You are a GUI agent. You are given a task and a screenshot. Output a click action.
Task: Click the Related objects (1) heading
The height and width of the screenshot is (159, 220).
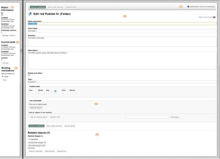click(39, 133)
